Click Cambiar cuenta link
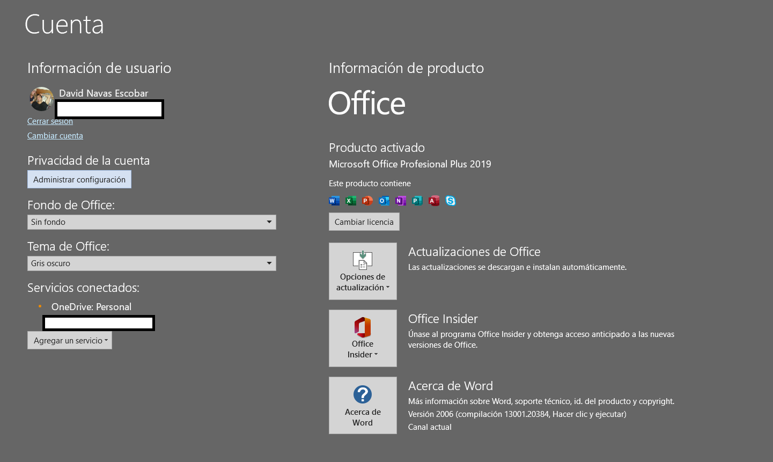773x462 pixels. pos(55,136)
